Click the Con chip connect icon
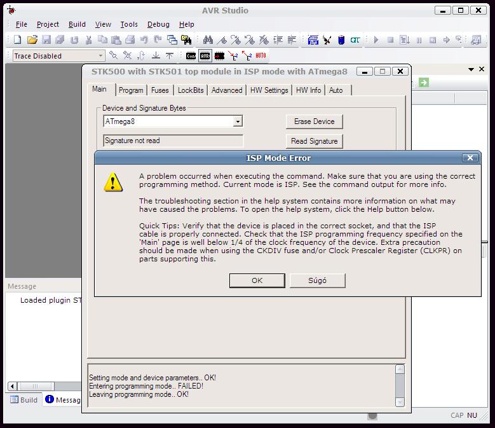This screenshot has width=495, height=428. 191,56
